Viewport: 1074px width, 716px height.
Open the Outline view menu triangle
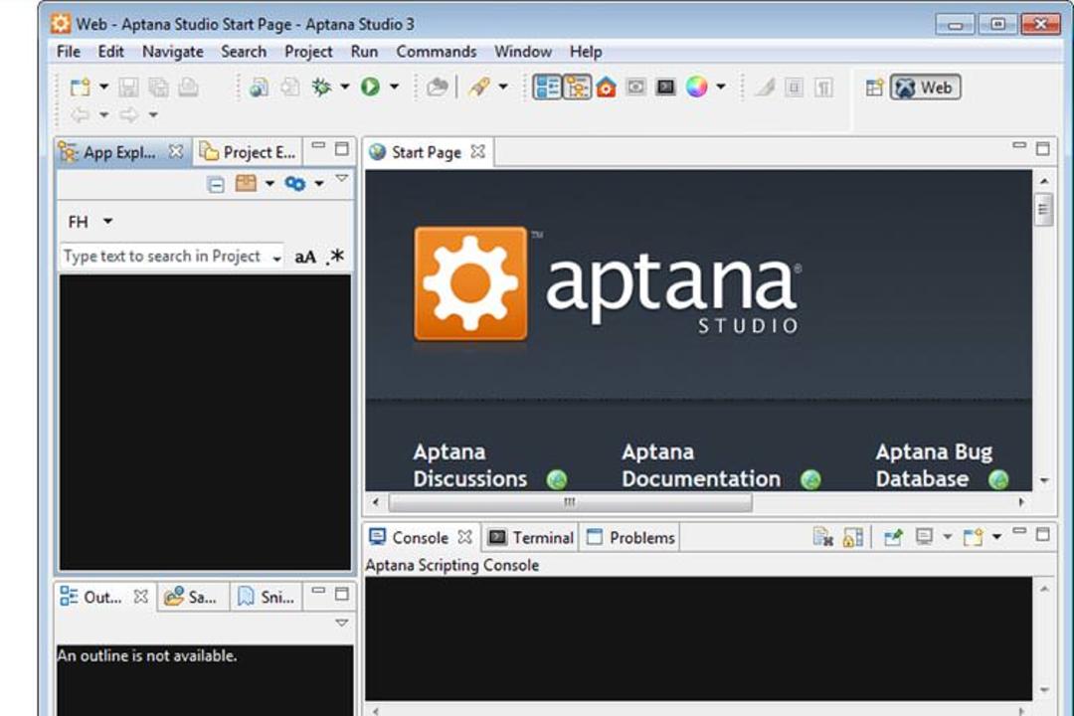point(342,623)
